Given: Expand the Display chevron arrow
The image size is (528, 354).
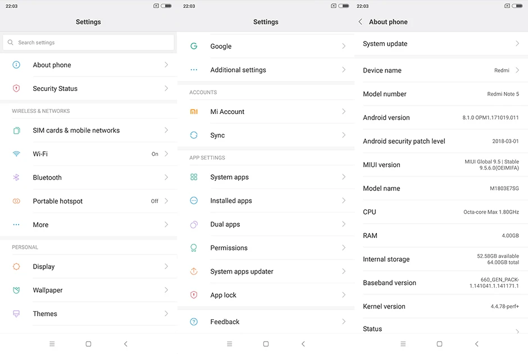Looking at the screenshot, I should click(x=166, y=266).
